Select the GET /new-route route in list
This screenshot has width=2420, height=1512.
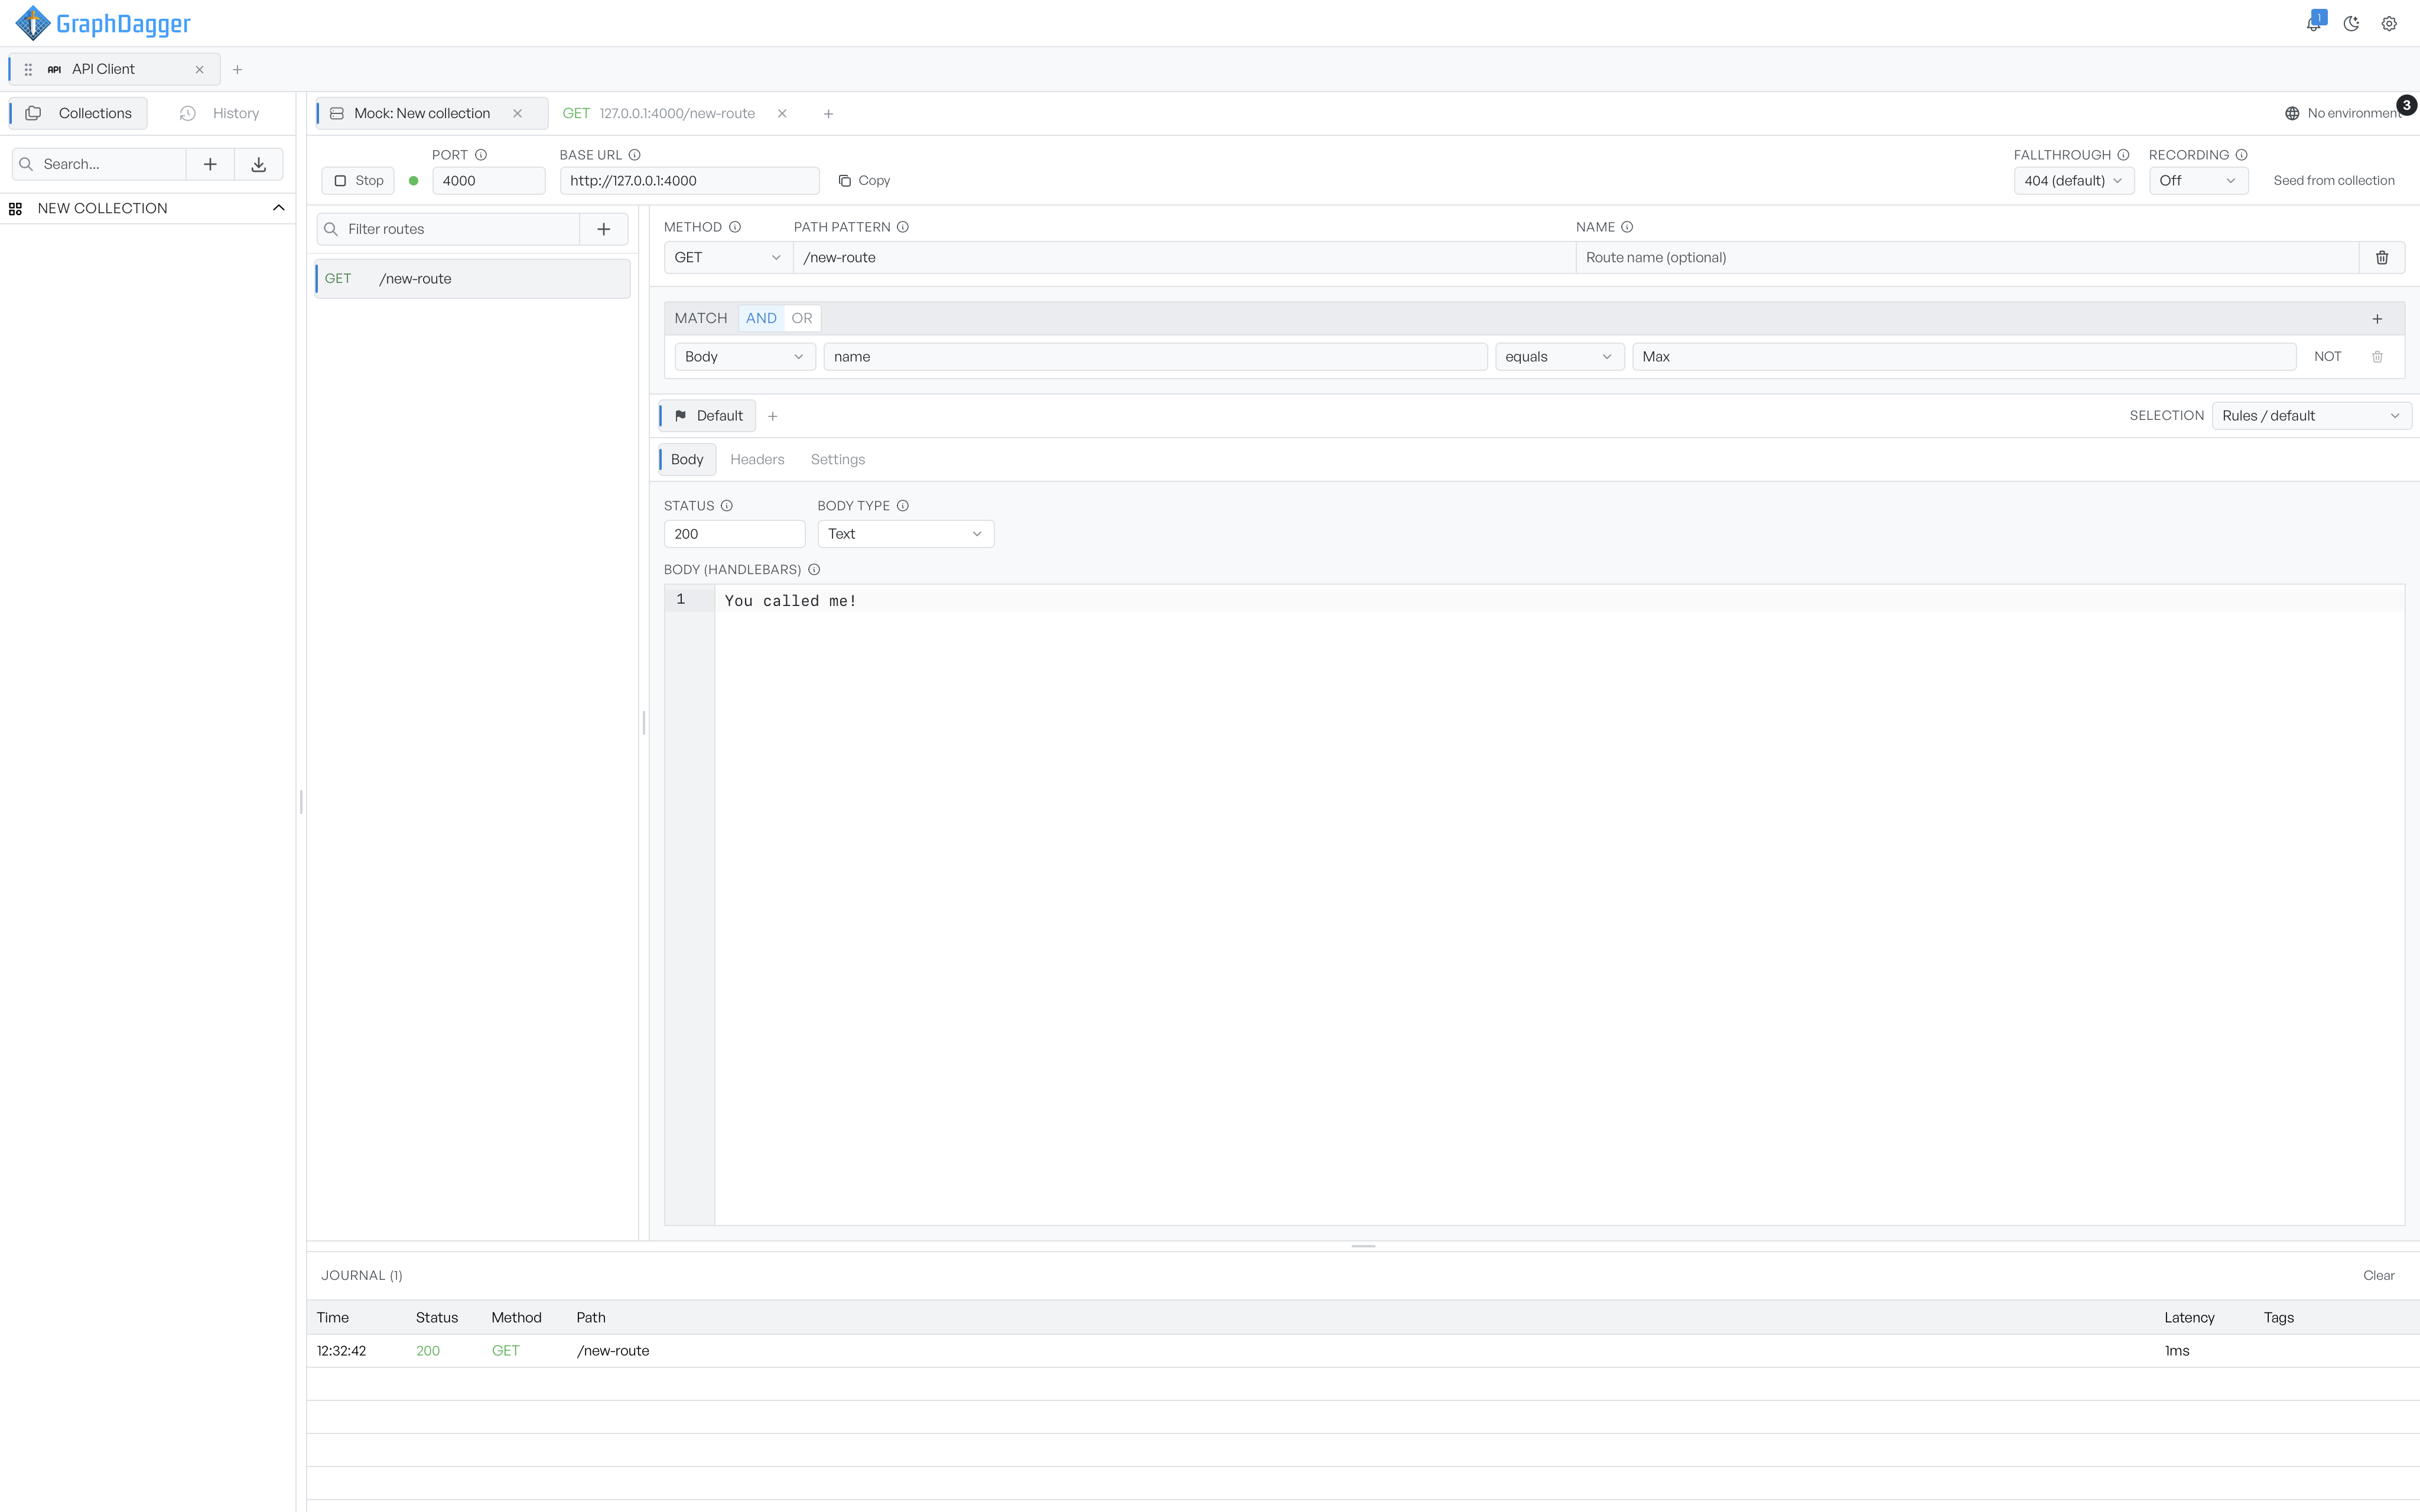pos(473,279)
